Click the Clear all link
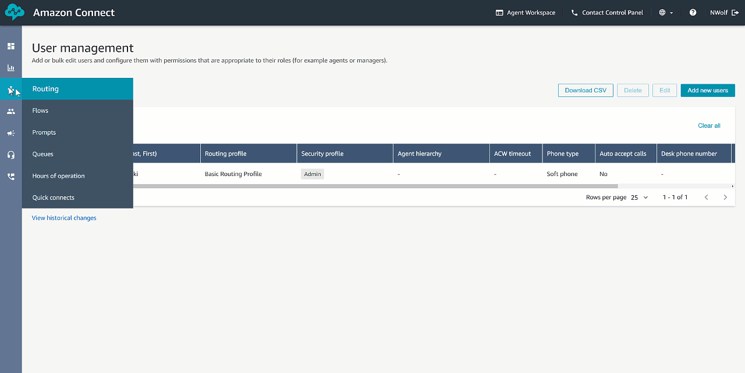The width and height of the screenshot is (745, 373). (x=709, y=125)
